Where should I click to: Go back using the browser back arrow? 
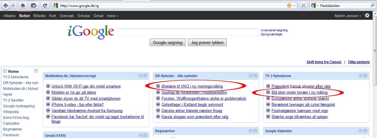6,6
